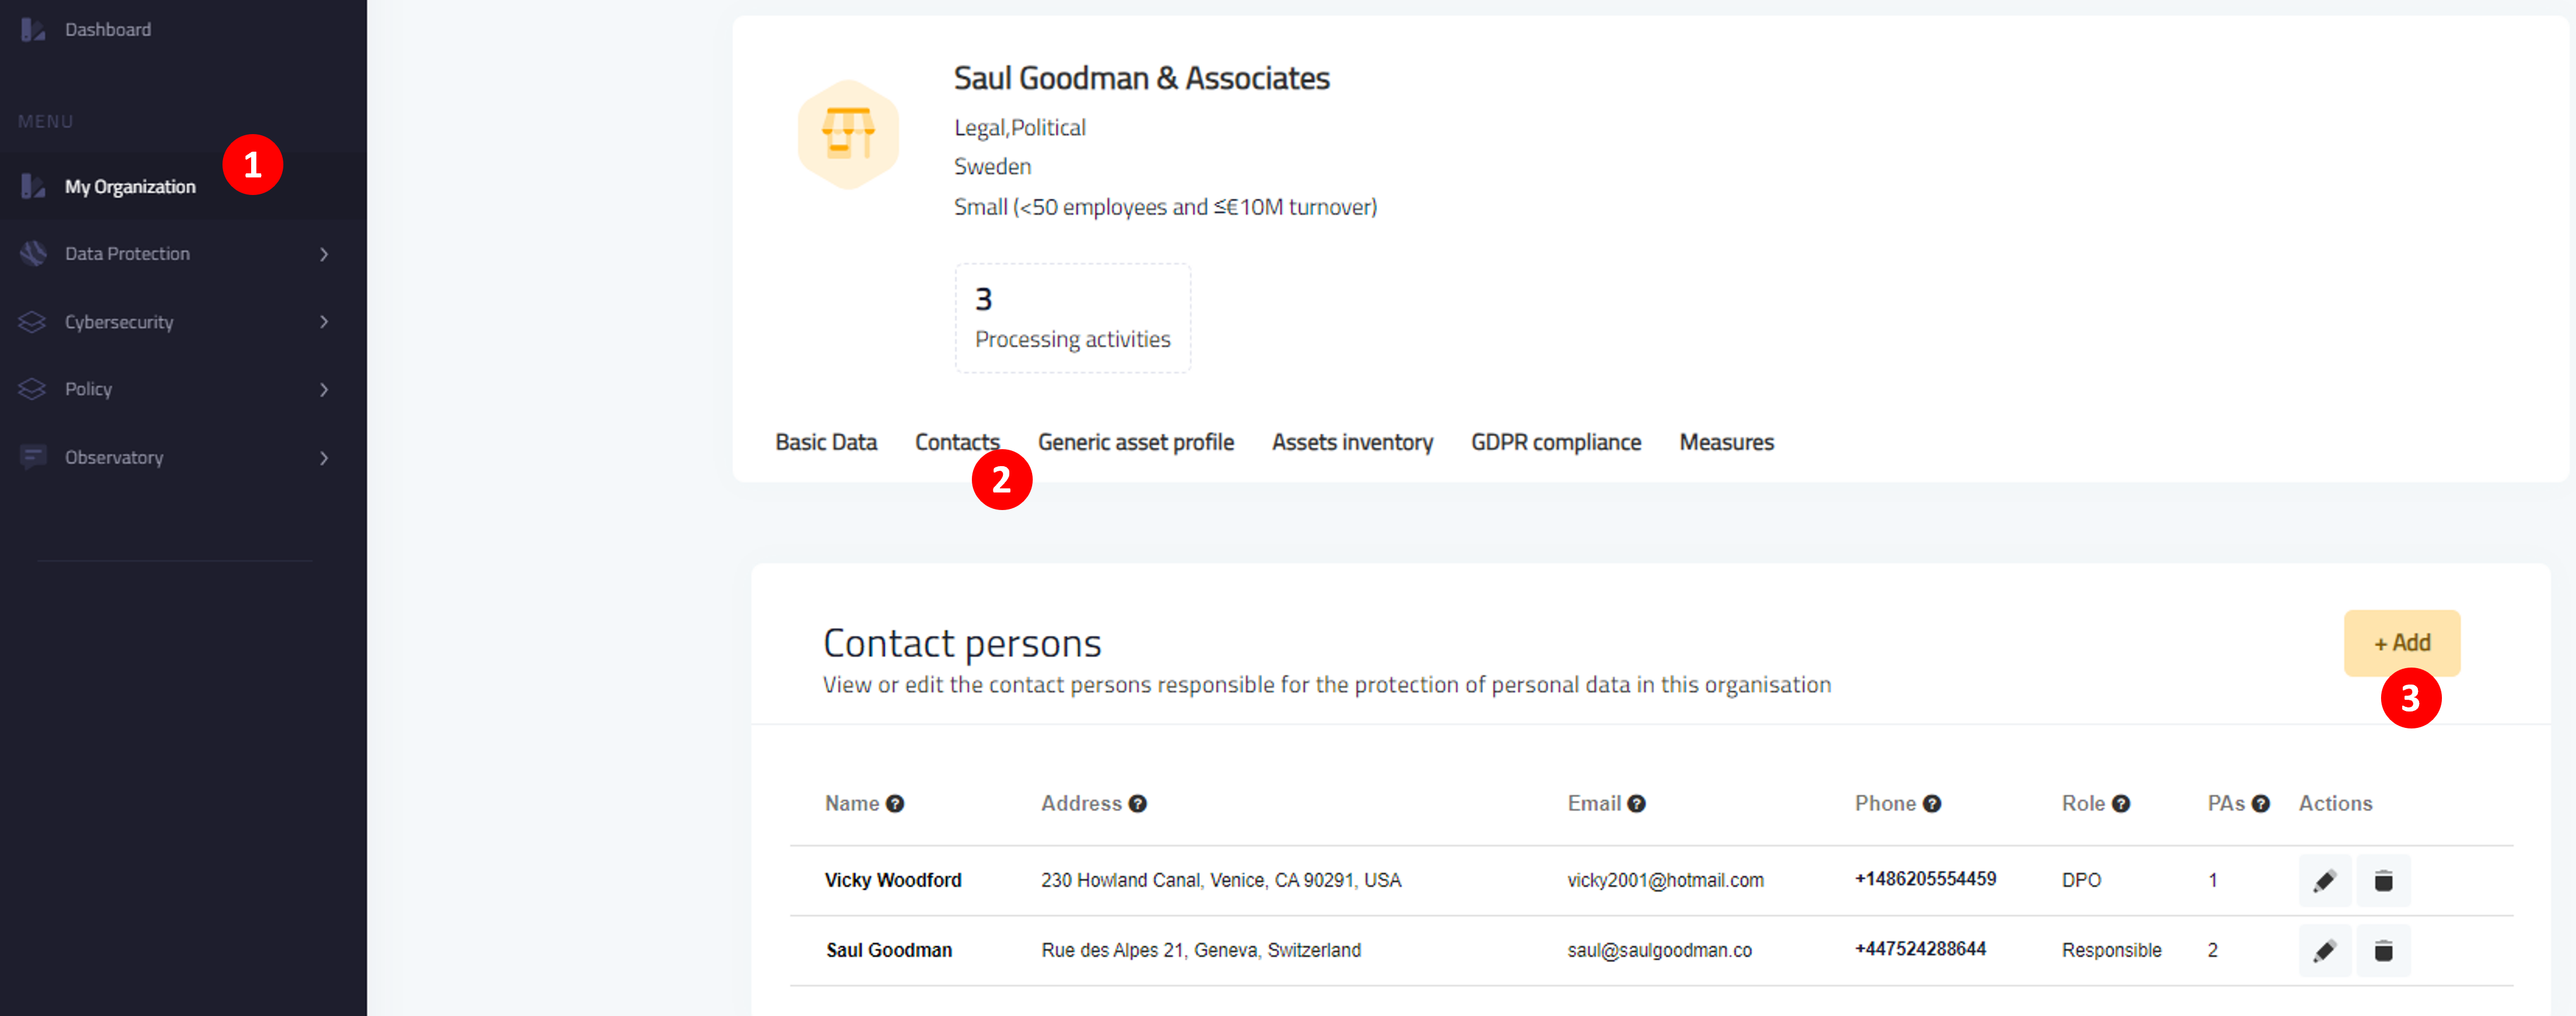Image resolution: width=2576 pixels, height=1016 pixels.
Task: Open the Policy menu label
Action: pyautogui.click(x=88, y=389)
